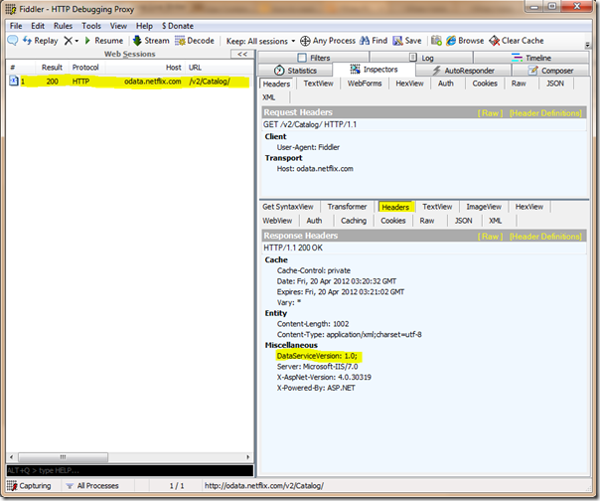Screen dimensions: 600x501
Task: Select the request JSON tab beside Raw
Action: (555, 83)
